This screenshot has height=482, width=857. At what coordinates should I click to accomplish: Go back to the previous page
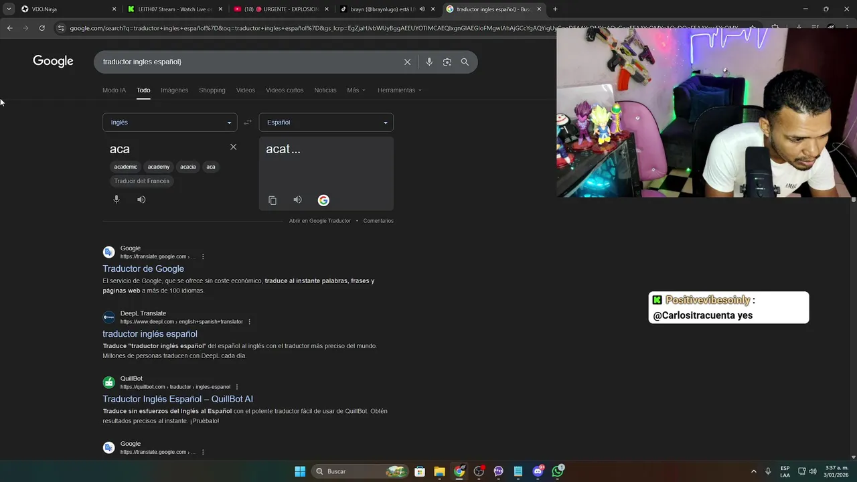[10, 28]
